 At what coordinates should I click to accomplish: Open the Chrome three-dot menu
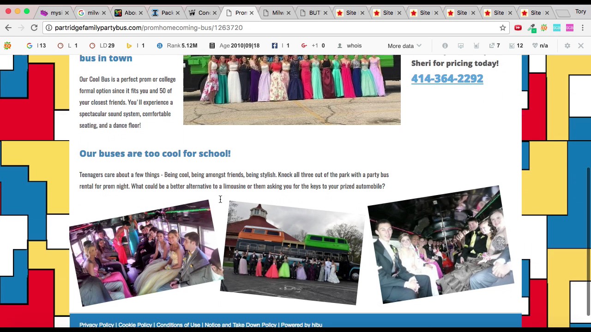tap(583, 28)
